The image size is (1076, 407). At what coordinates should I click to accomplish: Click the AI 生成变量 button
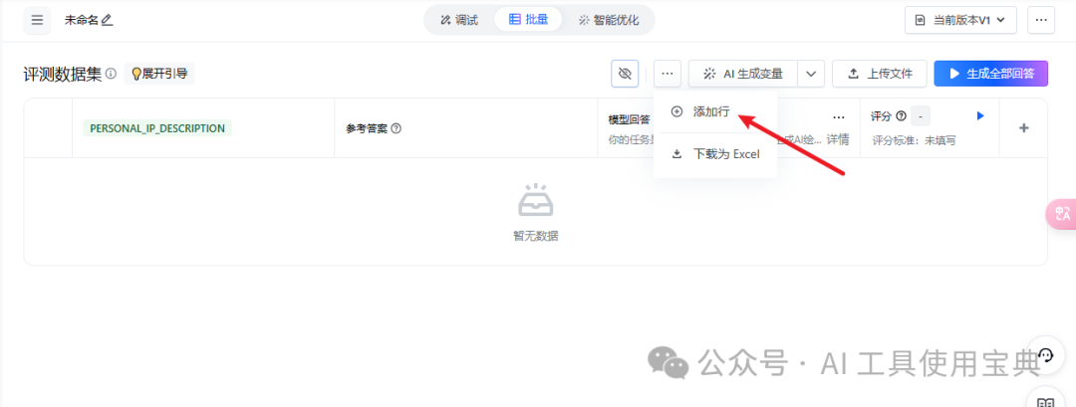743,74
